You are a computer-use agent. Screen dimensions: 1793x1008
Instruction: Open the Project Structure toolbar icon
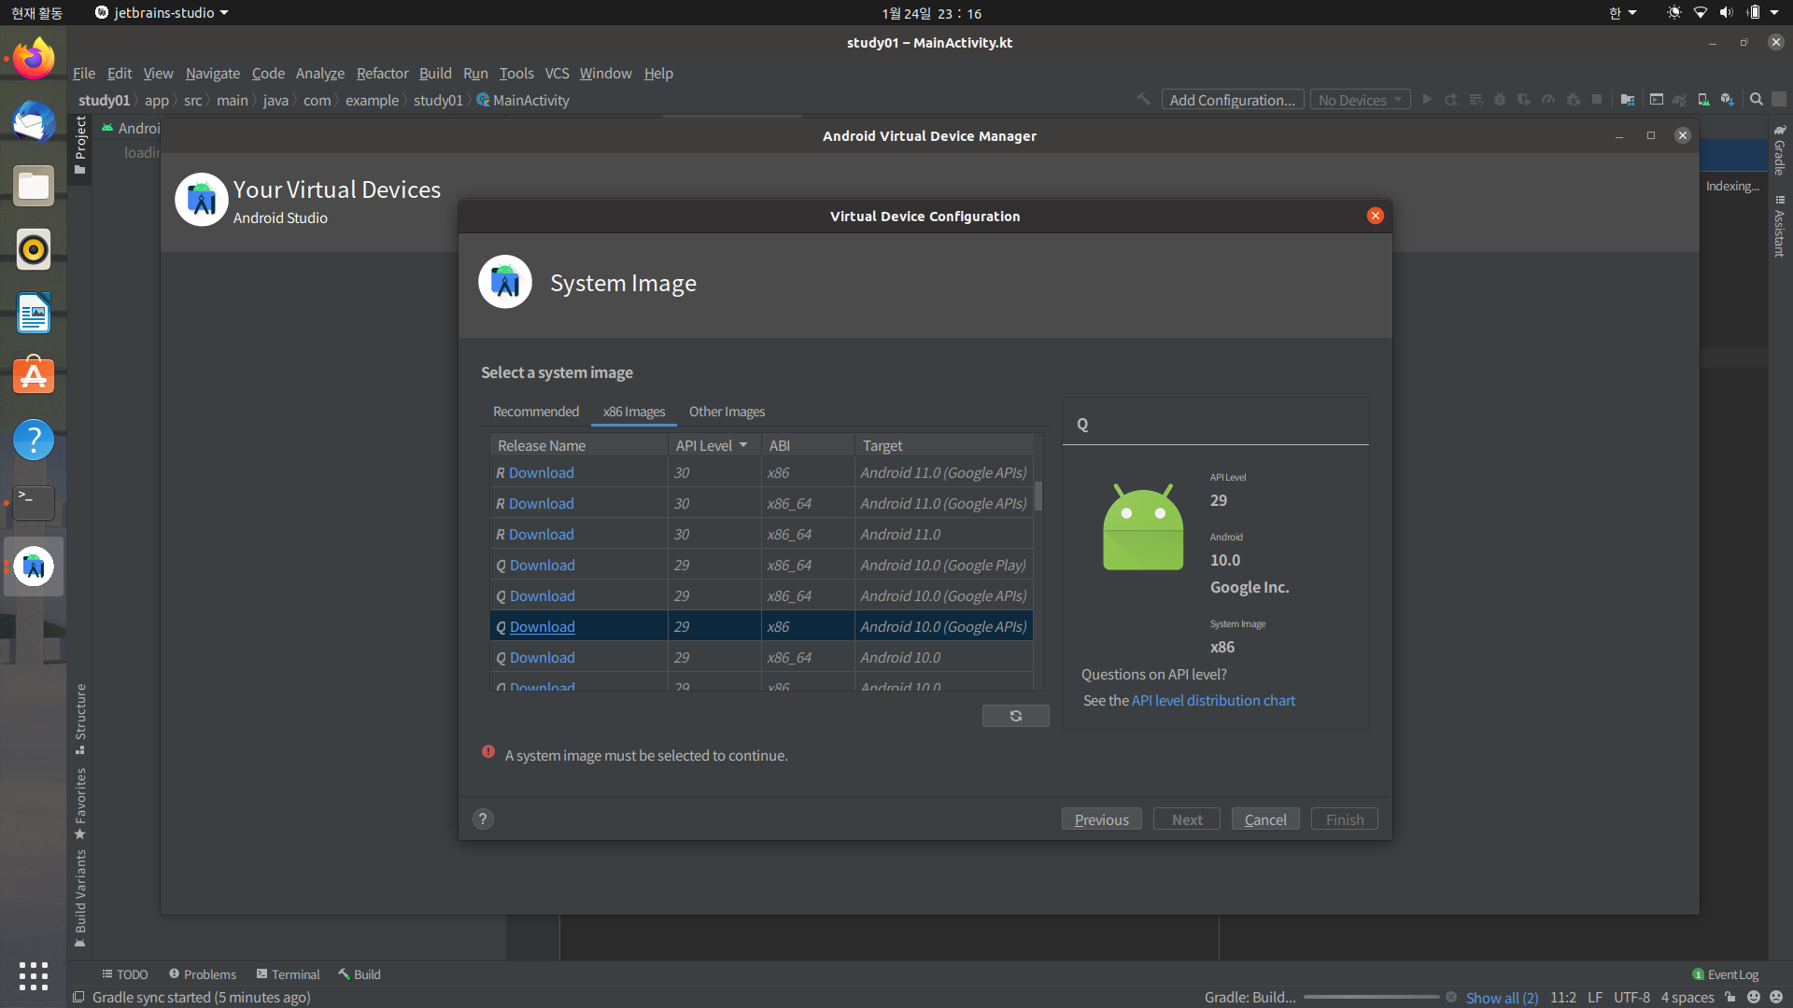(x=1628, y=100)
